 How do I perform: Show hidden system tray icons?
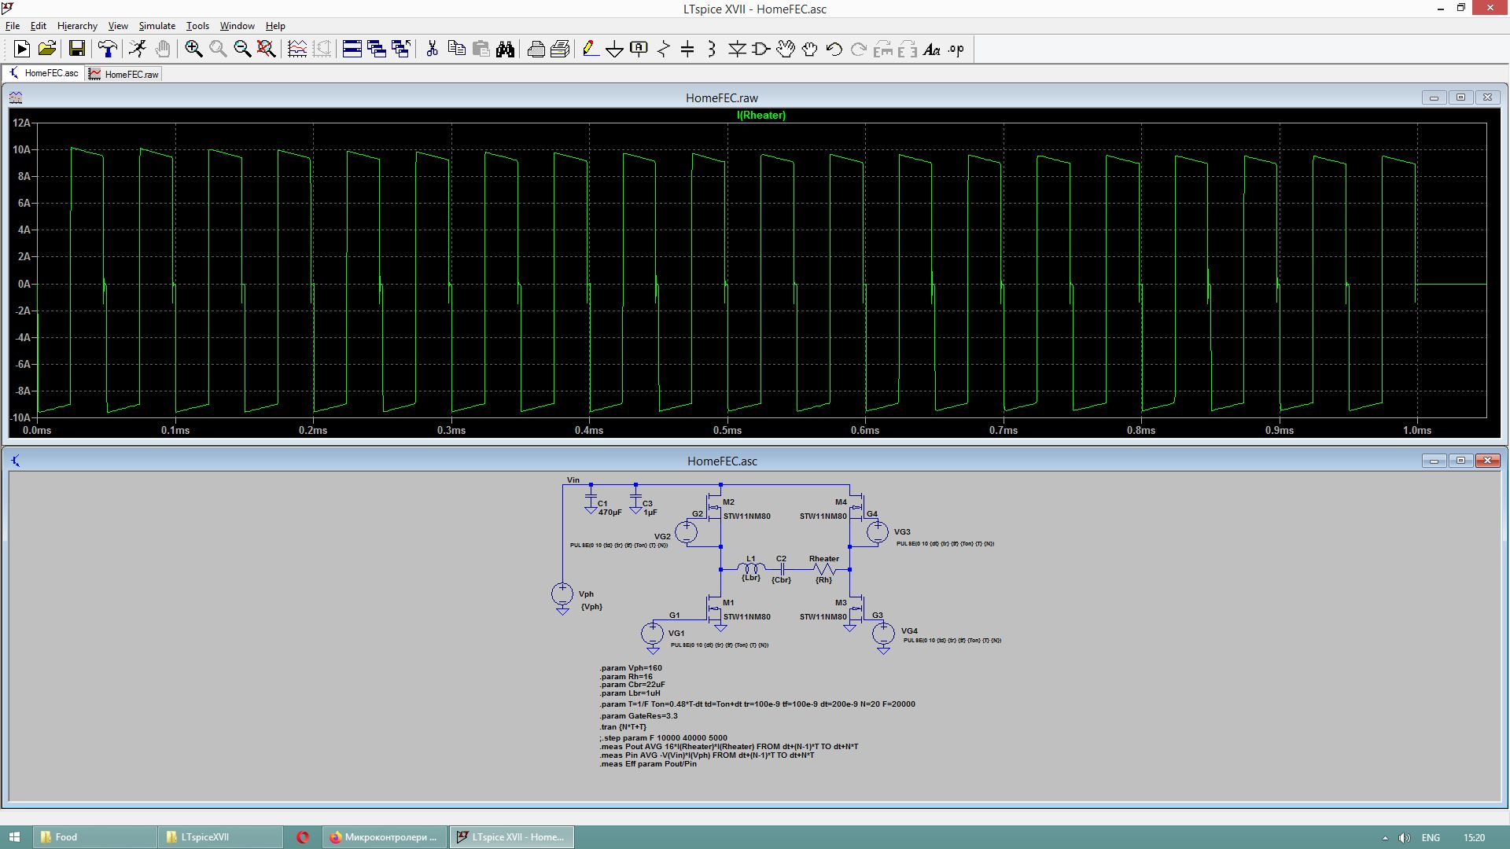point(1385,838)
